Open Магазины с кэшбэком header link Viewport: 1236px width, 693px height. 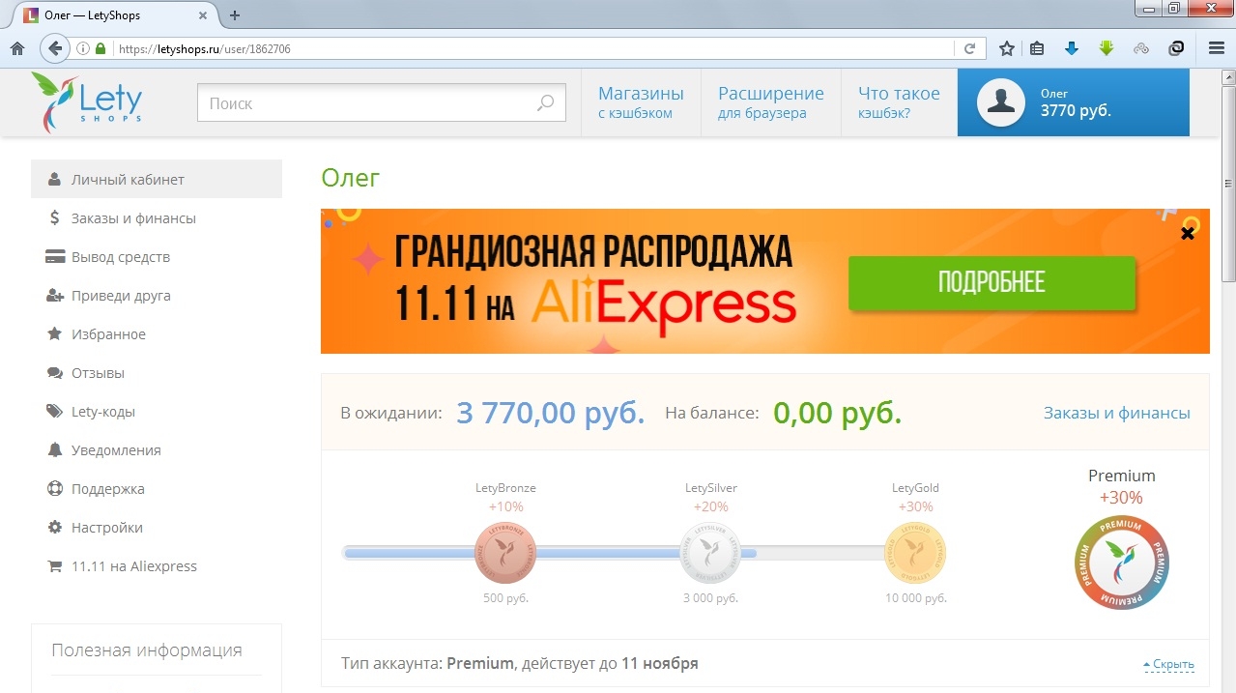pyautogui.click(x=641, y=102)
